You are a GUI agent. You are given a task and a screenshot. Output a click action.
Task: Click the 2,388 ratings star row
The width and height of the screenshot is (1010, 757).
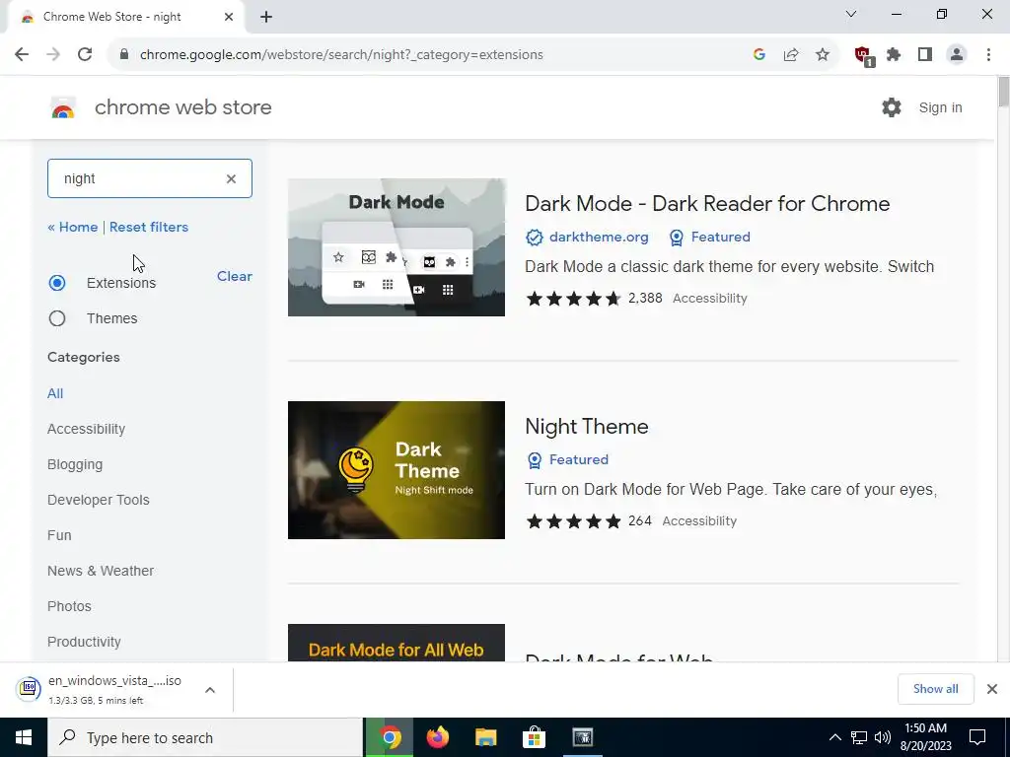pyautogui.click(x=573, y=298)
